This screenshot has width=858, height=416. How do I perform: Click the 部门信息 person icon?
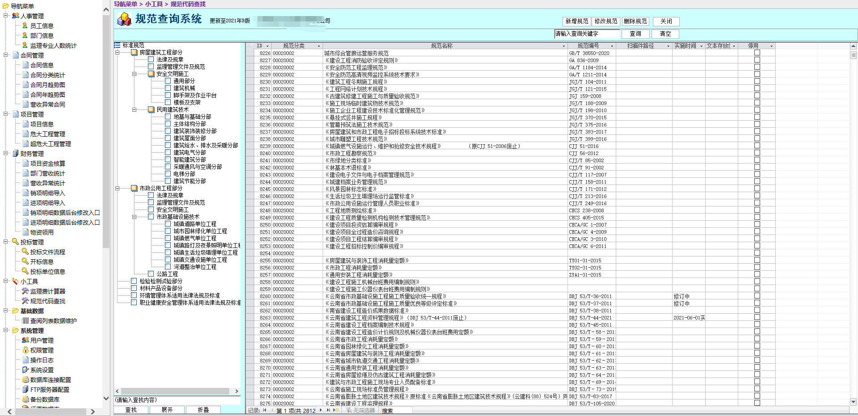click(25, 35)
